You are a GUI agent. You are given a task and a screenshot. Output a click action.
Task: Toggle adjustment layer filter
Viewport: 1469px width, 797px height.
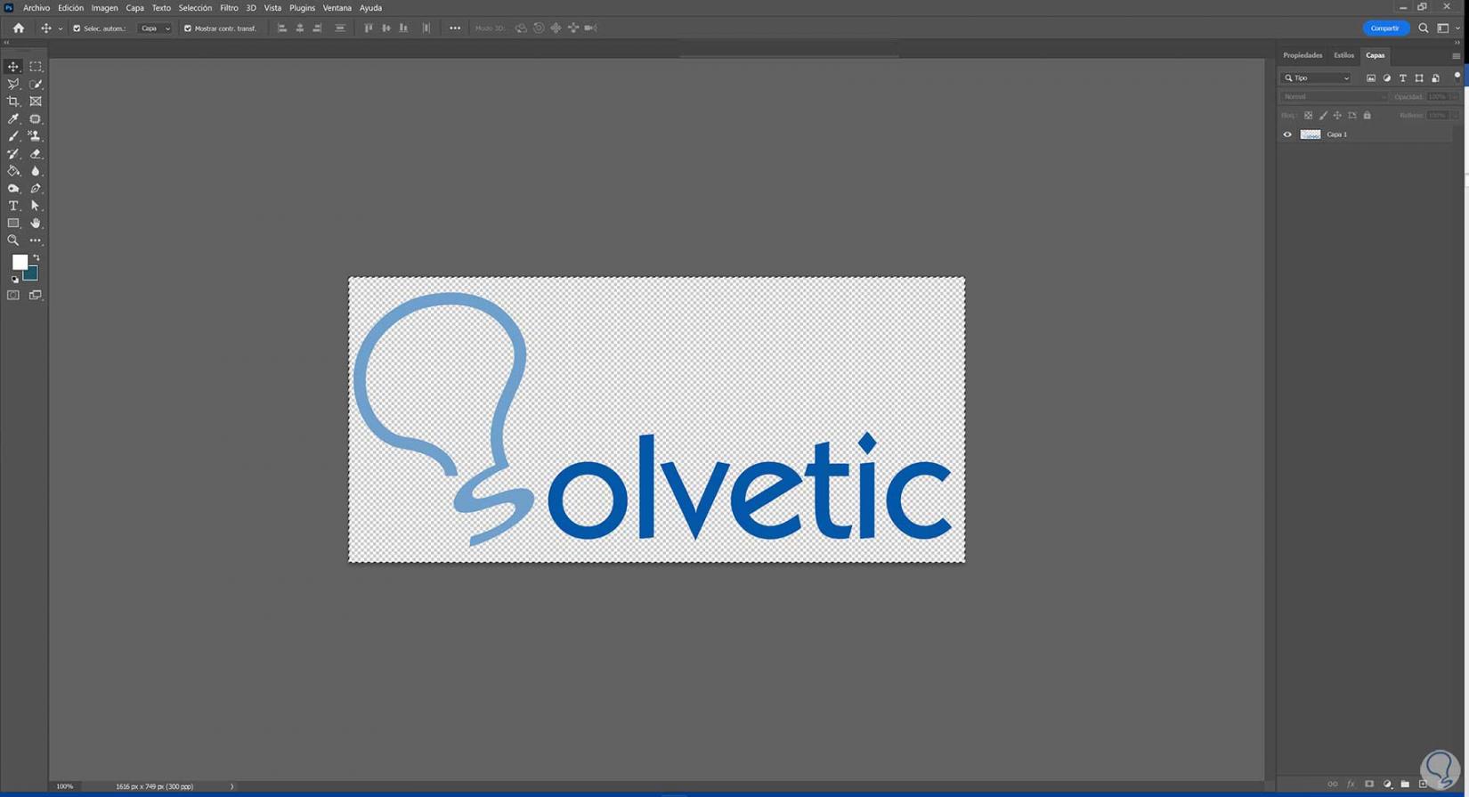[x=1387, y=78]
